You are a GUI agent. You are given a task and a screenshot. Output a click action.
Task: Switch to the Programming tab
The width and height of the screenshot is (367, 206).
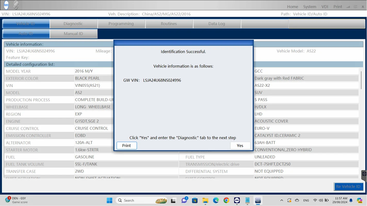click(121, 24)
